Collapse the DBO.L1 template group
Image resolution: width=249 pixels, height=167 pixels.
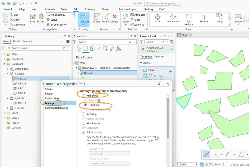pyautogui.click(x=141, y=63)
